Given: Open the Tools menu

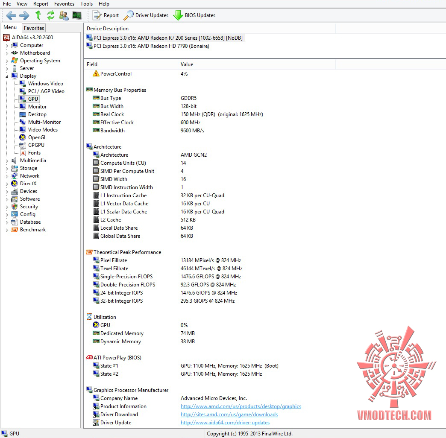Looking at the screenshot, I should [x=86, y=4].
